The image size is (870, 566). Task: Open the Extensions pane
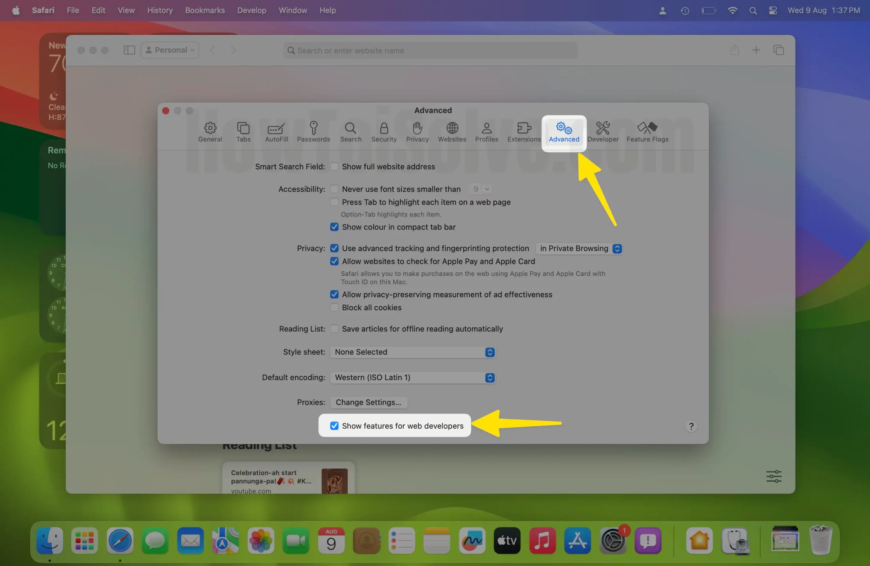click(524, 132)
